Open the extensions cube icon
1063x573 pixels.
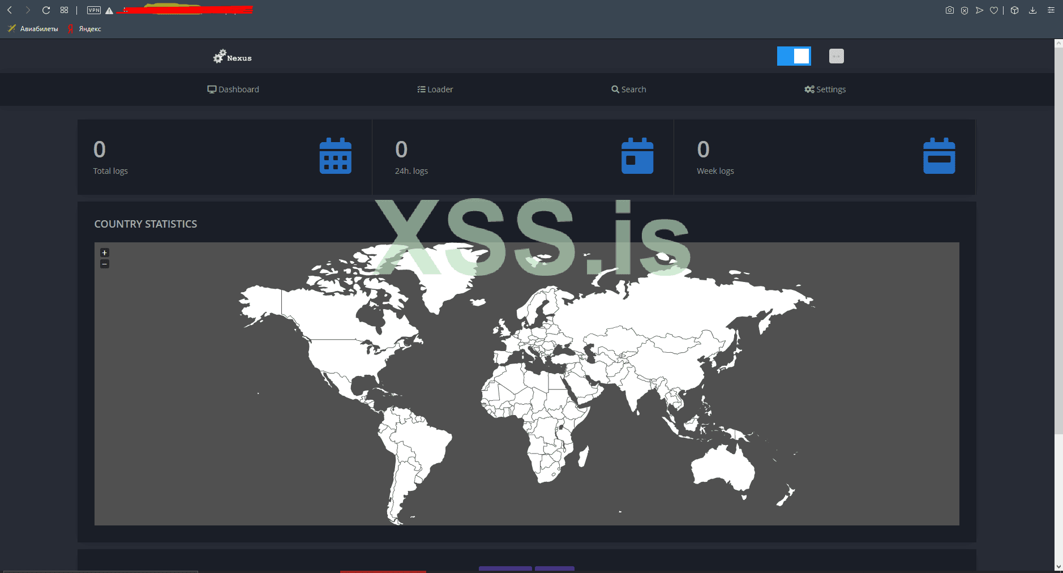click(x=1015, y=10)
